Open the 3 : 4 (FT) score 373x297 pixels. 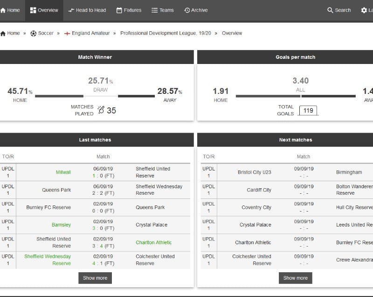point(103,246)
